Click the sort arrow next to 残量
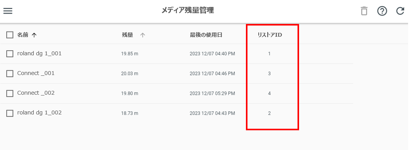This screenshot has height=150, width=410. point(142,35)
